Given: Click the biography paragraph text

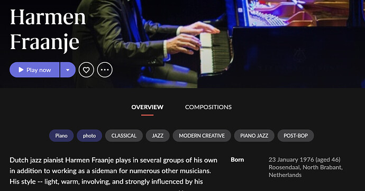Looking at the screenshot, I should (x=114, y=171).
